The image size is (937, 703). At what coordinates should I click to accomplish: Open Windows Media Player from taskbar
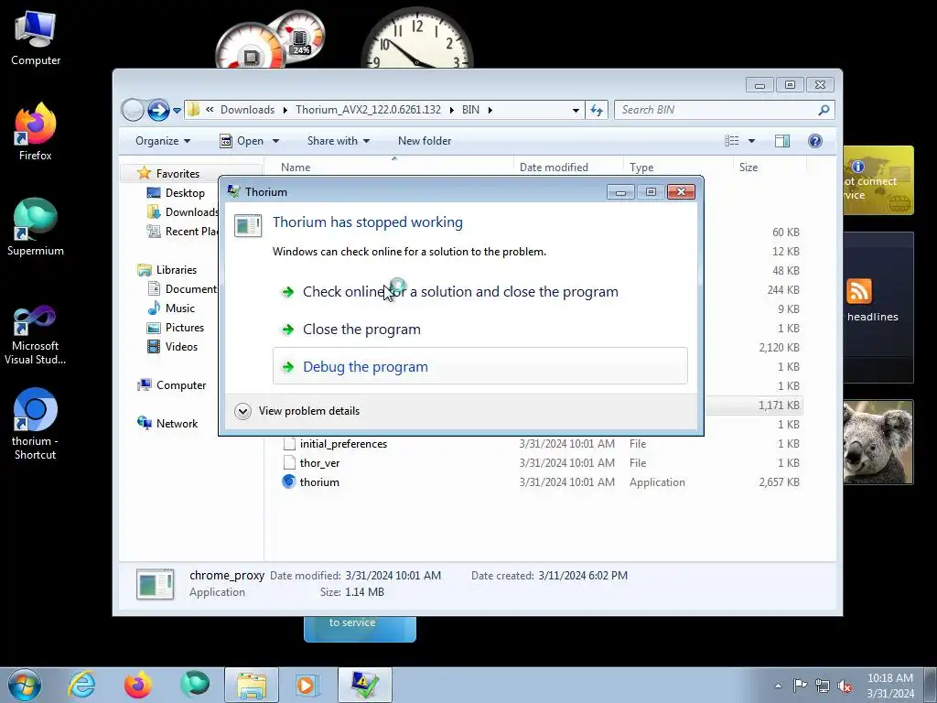tap(307, 685)
